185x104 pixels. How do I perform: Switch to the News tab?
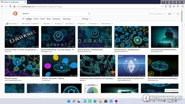click(x=43, y=19)
